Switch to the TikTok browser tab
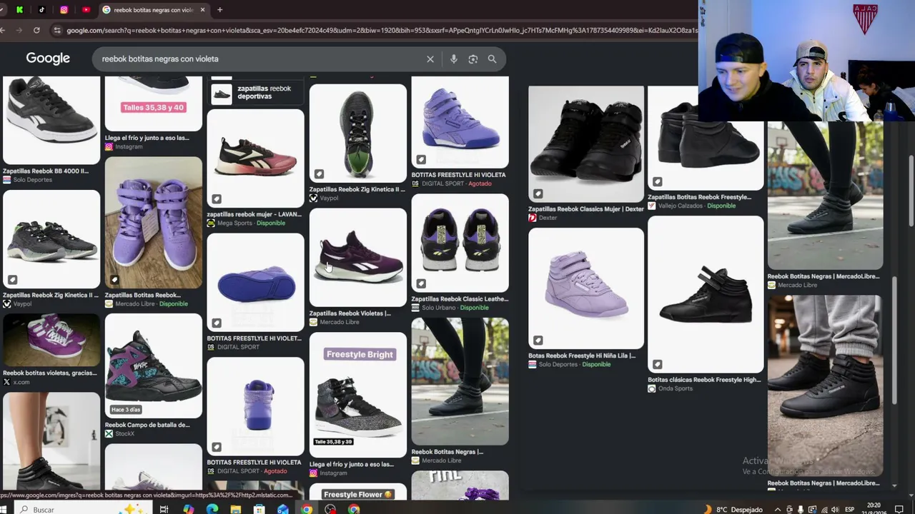This screenshot has height=514, width=915. pyautogui.click(x=41, y=10)
